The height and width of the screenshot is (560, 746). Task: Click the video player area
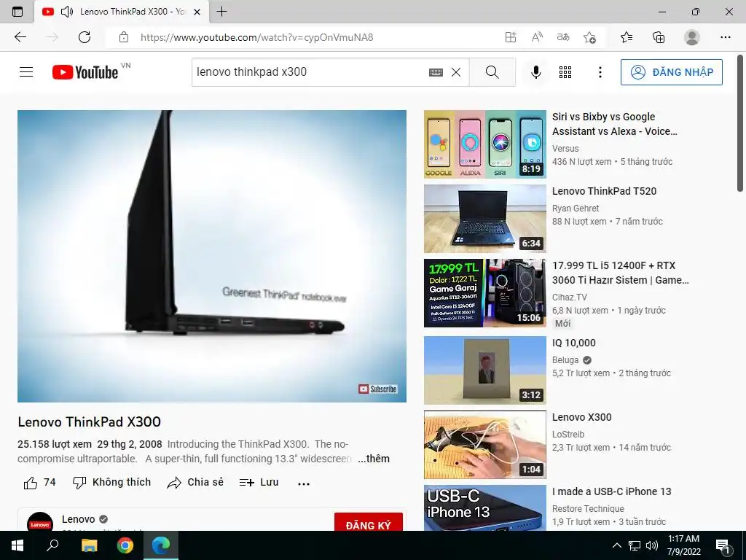[x=212, y=256]
